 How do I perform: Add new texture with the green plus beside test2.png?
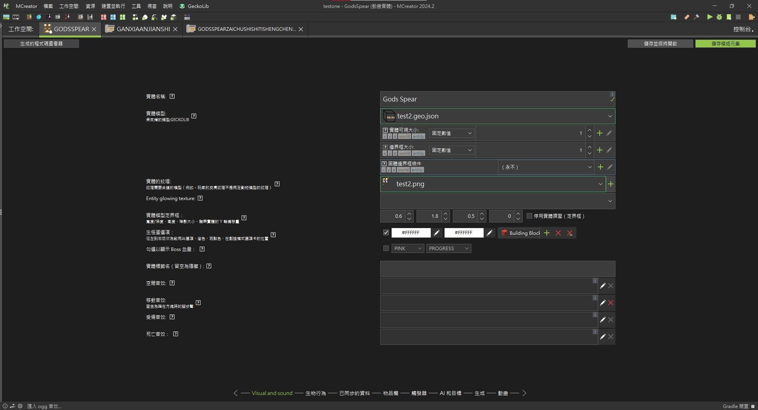click(611, 184)
